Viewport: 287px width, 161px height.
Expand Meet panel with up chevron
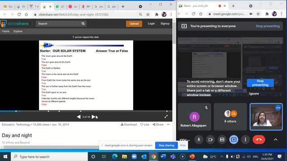[x=275, y=140]
